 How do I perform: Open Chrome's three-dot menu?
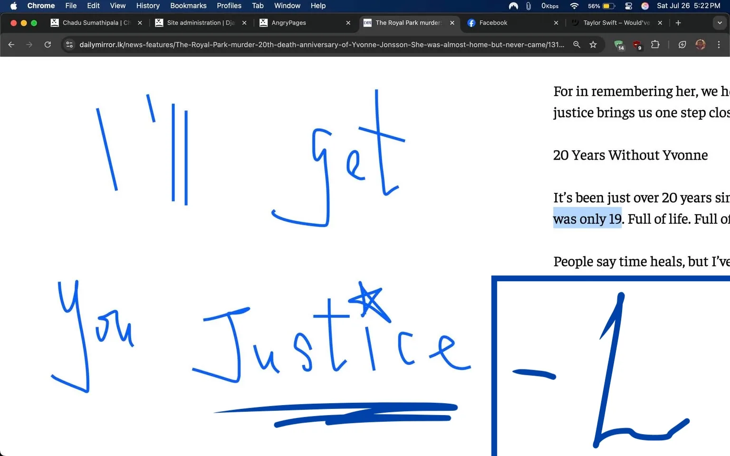click(x=719, y=45)
